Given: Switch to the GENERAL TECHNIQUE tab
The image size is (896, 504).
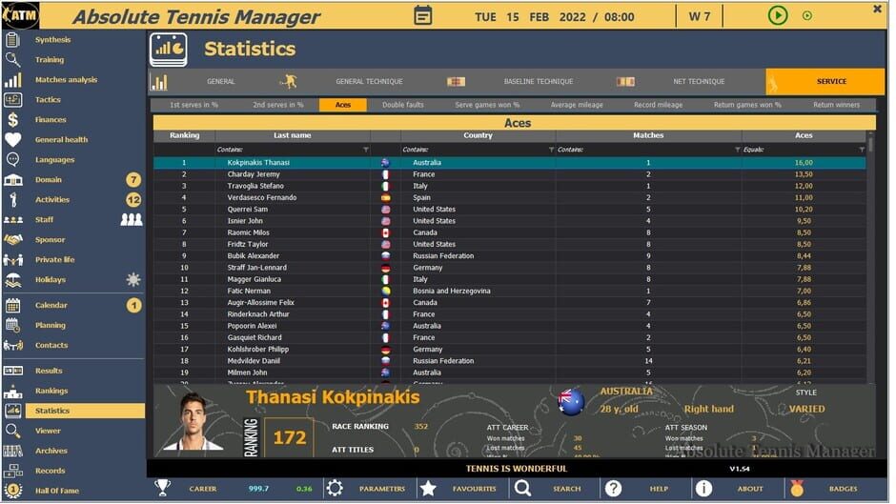Looking at the screenshot, I should click(x=371, y=82).
